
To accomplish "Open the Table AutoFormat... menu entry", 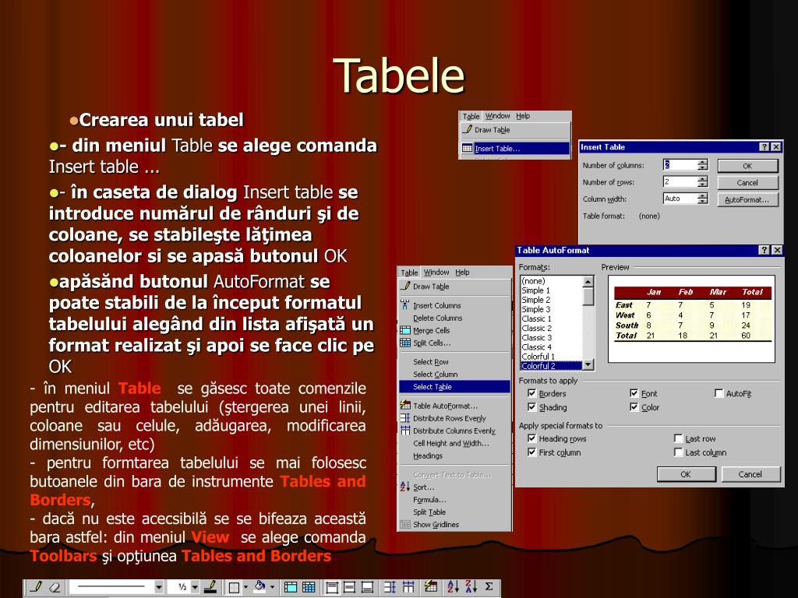I will (x=454, y=406).
